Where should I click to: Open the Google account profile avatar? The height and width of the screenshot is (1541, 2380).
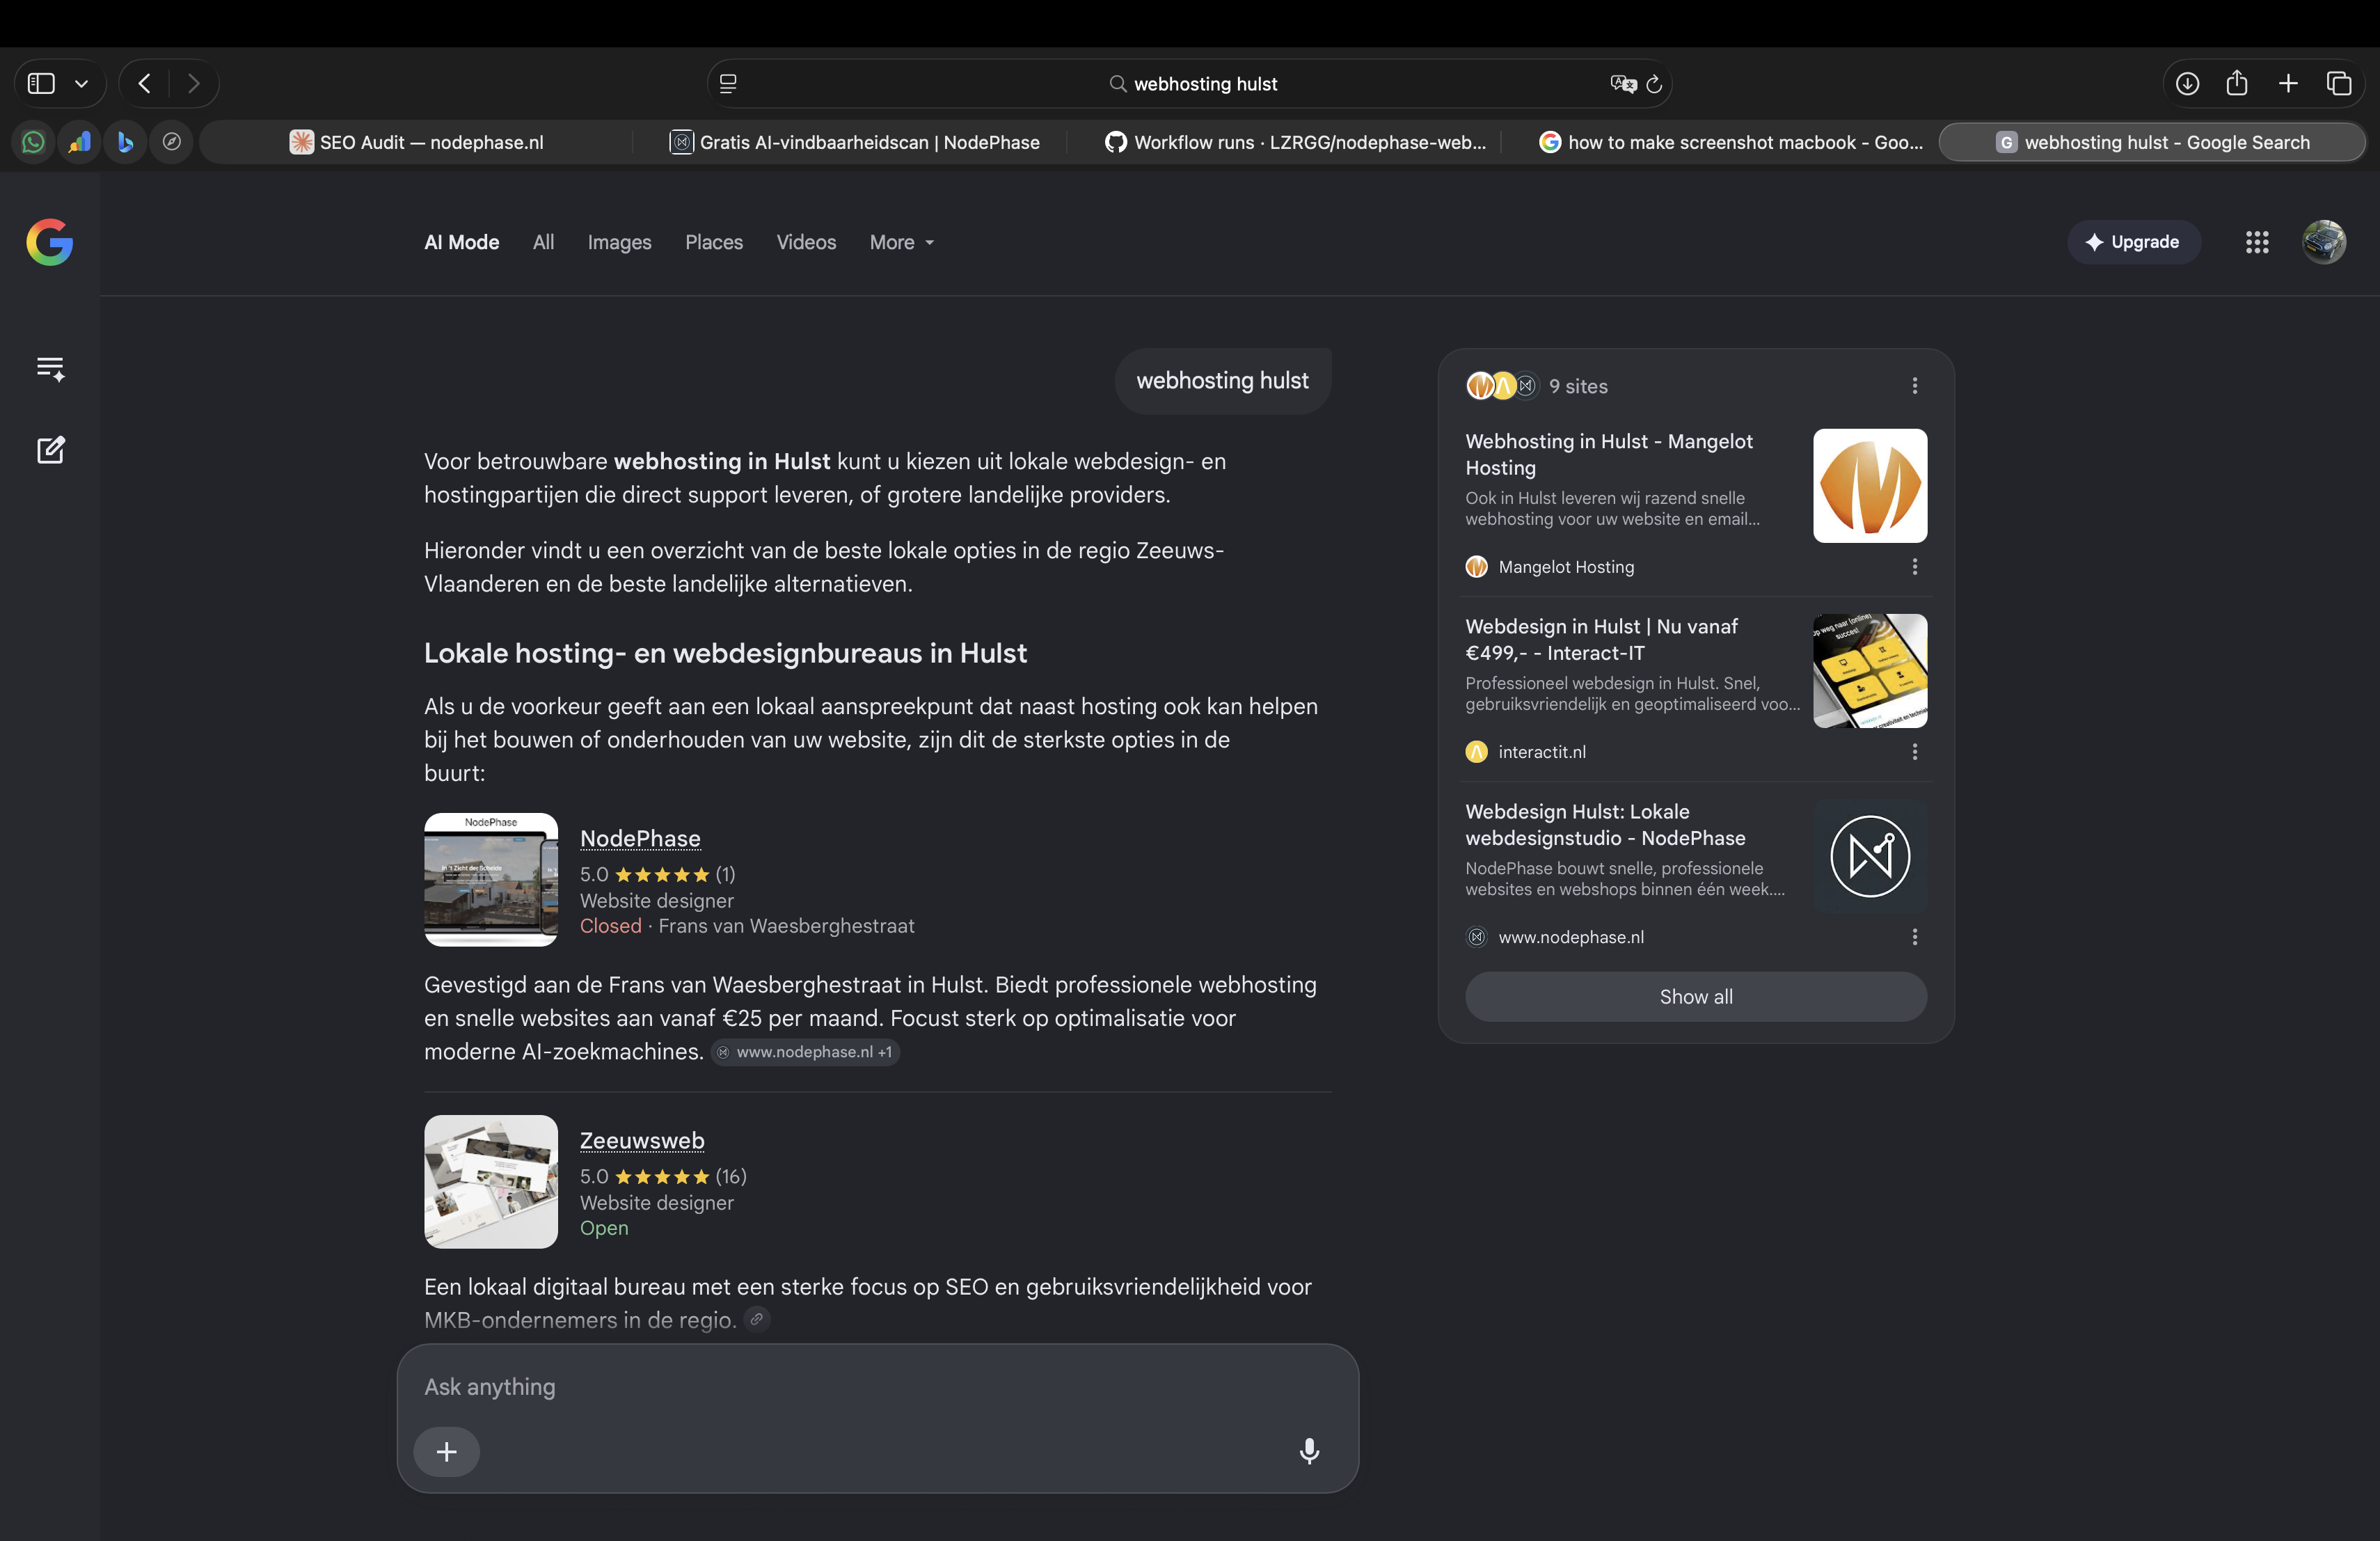point(2324,242)
